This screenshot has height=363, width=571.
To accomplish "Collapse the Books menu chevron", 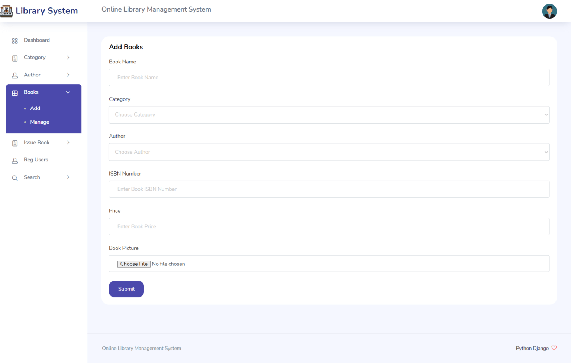I will [x=68, y=92].
